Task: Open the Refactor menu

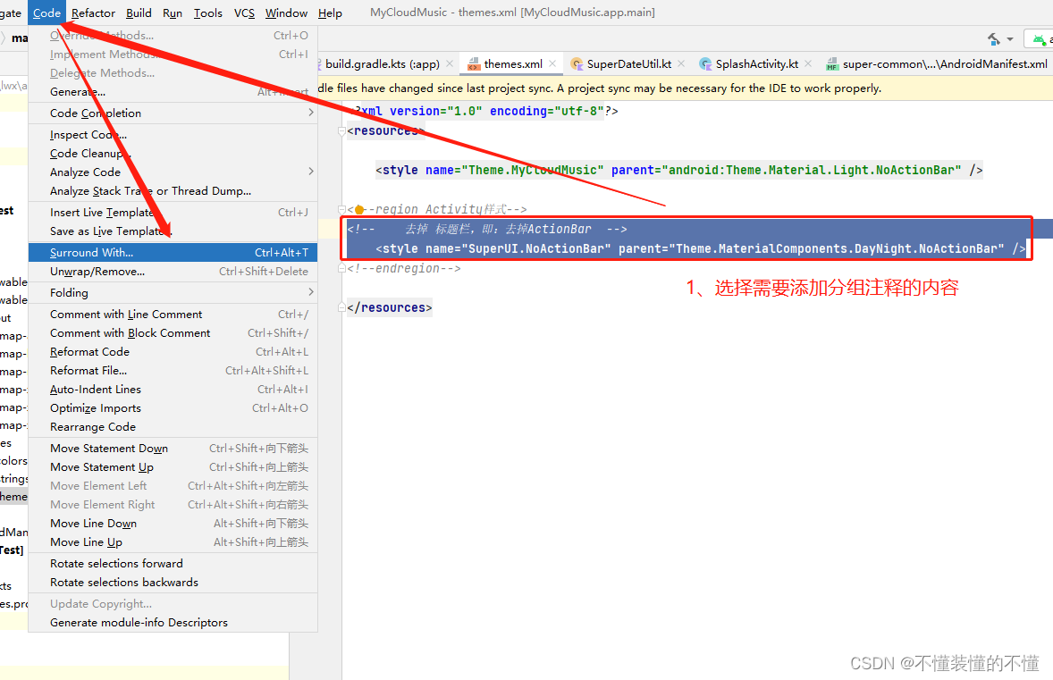Action: point(93,13)
